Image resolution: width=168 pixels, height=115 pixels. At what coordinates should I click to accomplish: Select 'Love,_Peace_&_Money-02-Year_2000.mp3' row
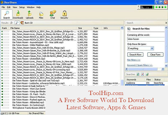pyautogui.click(x=61, y=64)
